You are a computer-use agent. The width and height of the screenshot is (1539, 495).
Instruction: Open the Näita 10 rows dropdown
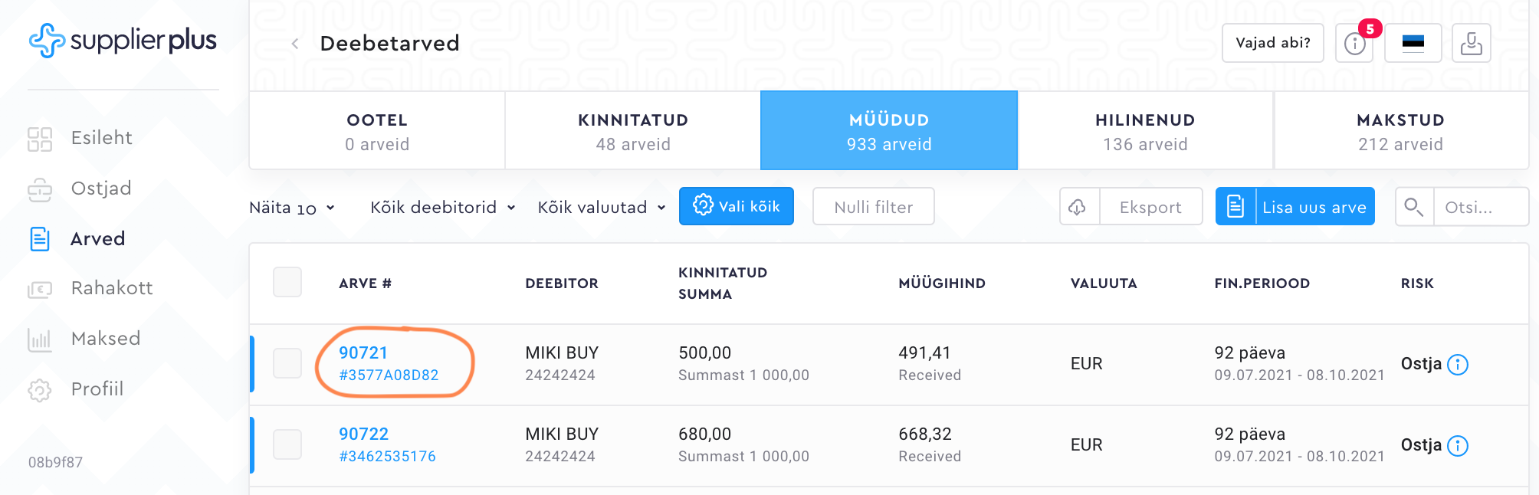point(292,208)
